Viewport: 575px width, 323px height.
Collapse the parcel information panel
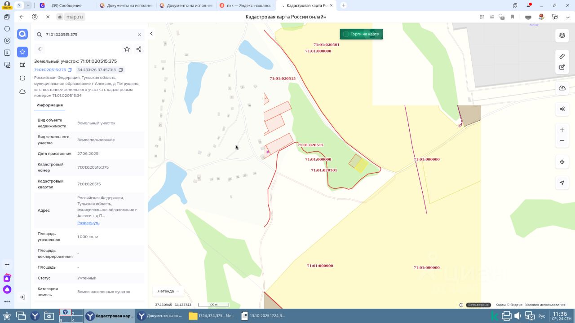point(151,34)
